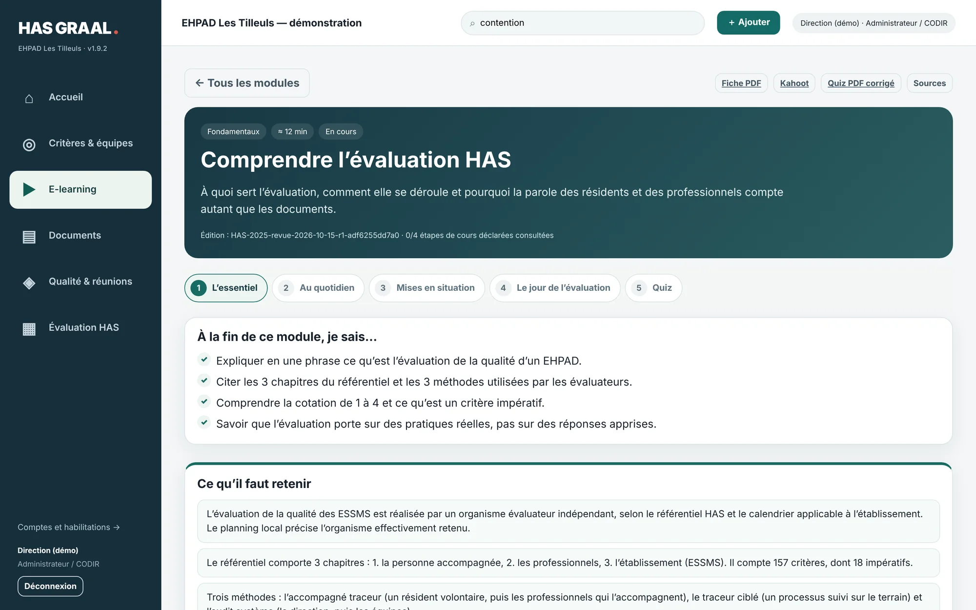The image size is (976, 610).
Task: Click the search magnifier icon
Action: (472, 23)
